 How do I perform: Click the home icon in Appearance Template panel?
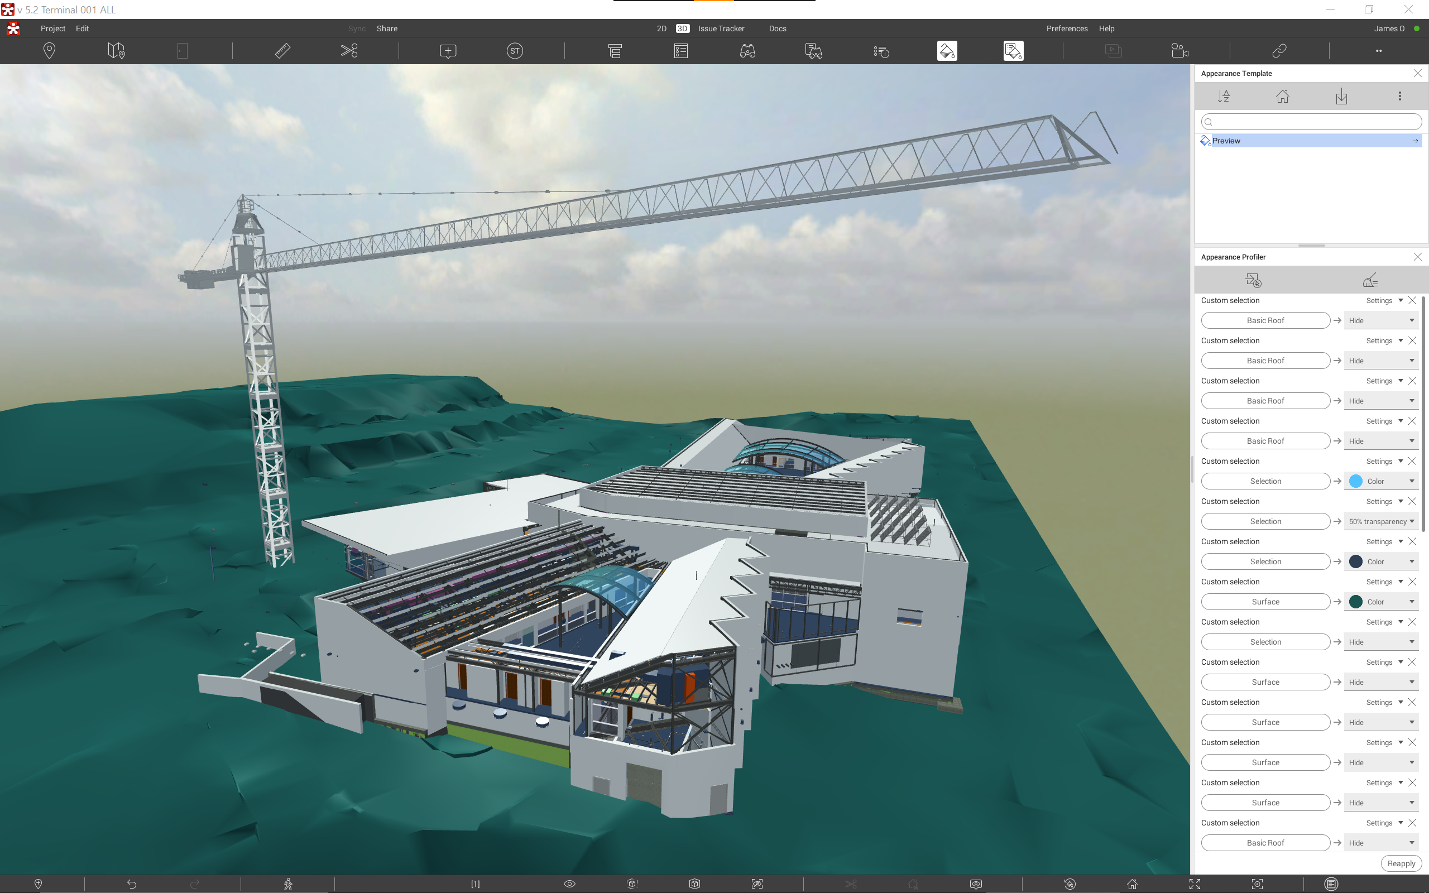tap(1283, 96)
